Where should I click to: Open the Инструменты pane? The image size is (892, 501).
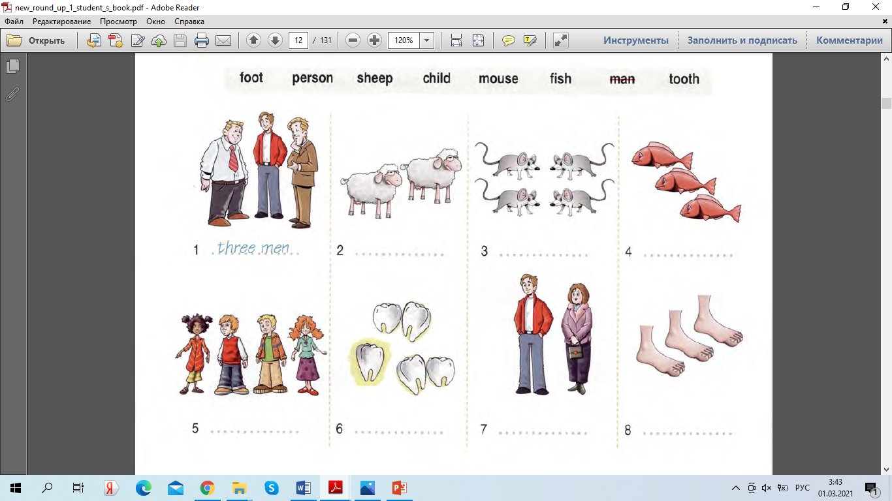pos(635,40)
